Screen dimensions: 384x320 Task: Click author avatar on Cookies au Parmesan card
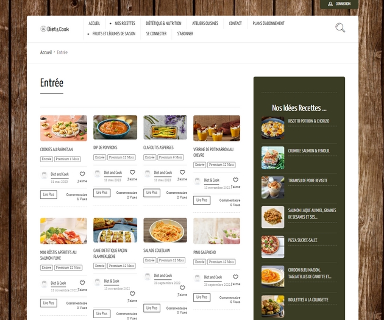(44, 176)
